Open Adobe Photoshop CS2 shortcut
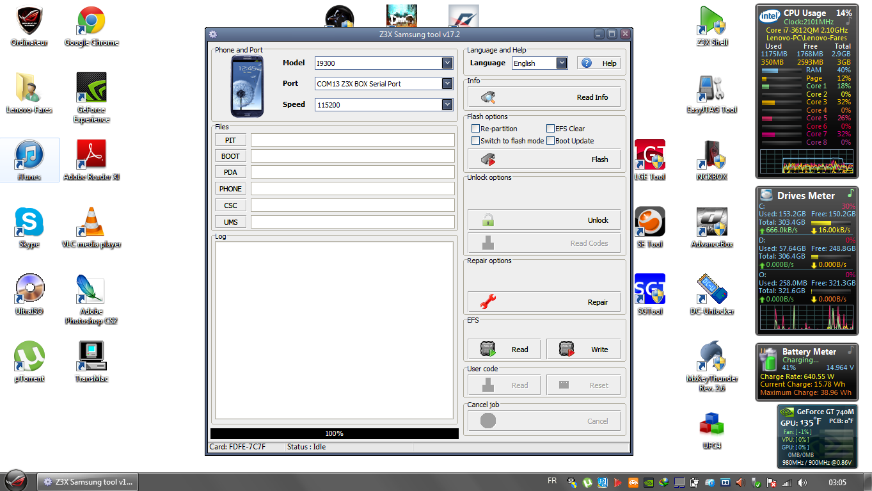The width and height of the screenshot is (872, 491). (91, 300)
